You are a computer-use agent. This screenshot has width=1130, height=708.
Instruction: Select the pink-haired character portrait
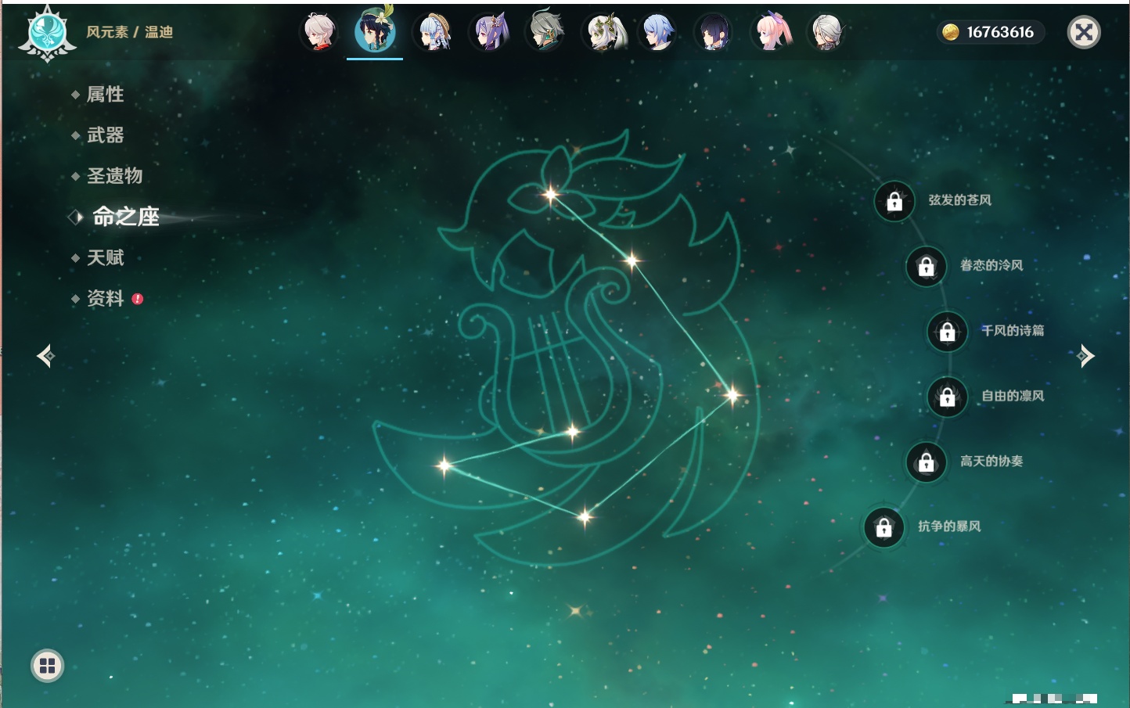point(772,32)
